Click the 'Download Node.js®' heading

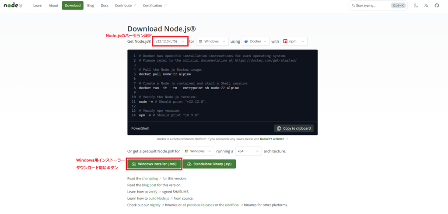pos(162,29)
